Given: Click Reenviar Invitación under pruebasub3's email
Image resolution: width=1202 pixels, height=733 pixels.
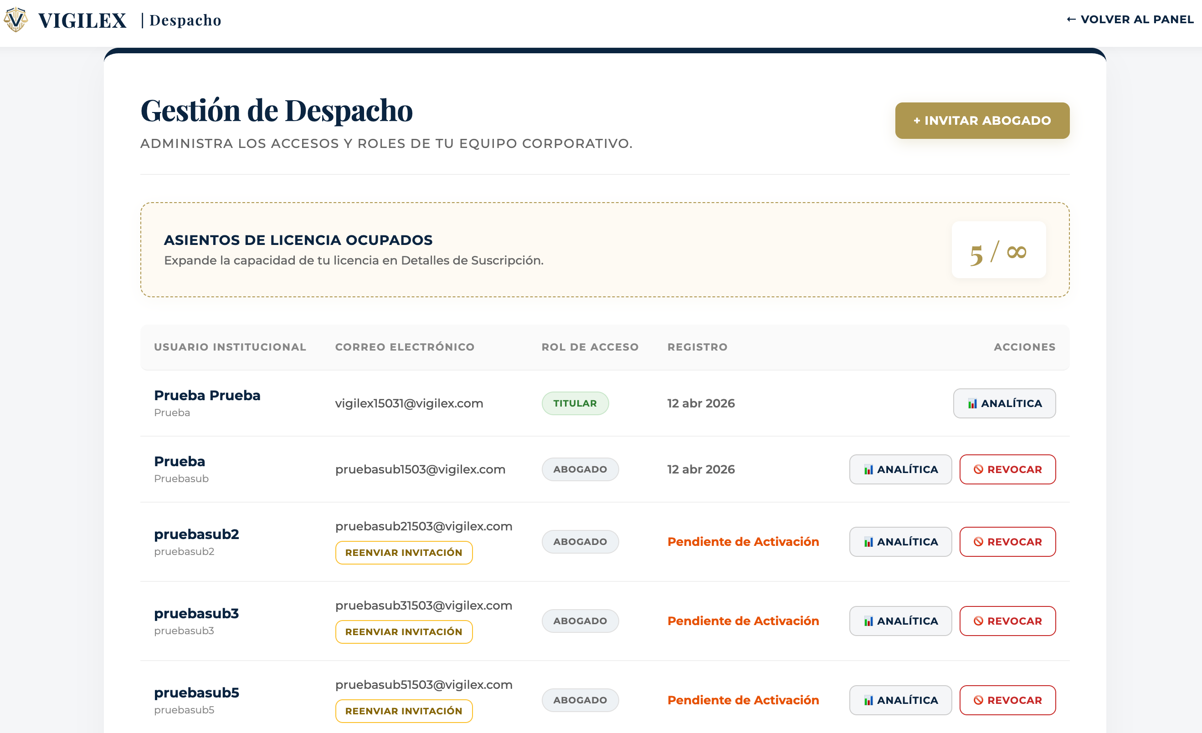Looking at the screenshot, I should tap(403, 631).
